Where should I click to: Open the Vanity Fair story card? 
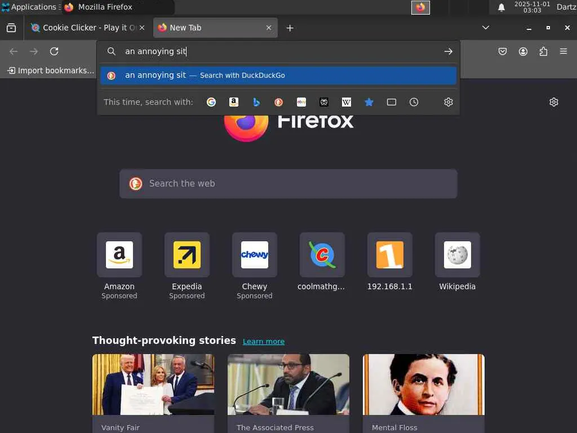153,393
